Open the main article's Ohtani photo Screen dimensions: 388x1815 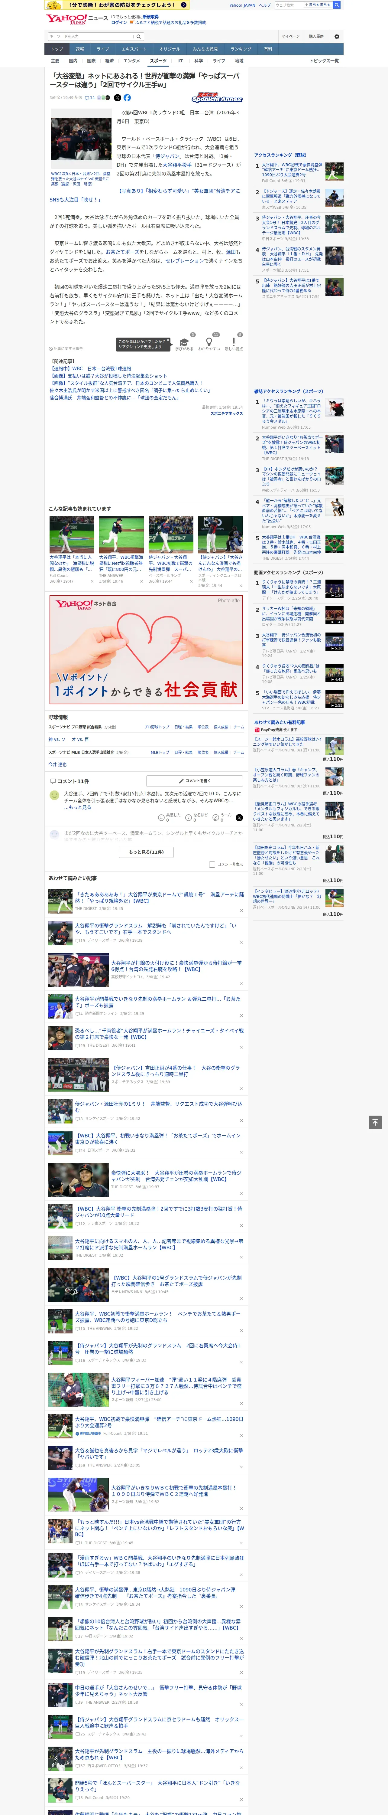point(80,139)
